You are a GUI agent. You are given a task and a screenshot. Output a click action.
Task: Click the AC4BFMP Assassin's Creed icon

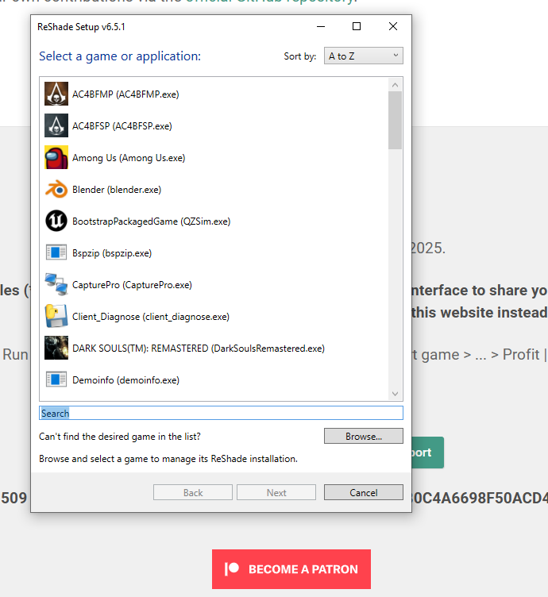tap(56, 94)
